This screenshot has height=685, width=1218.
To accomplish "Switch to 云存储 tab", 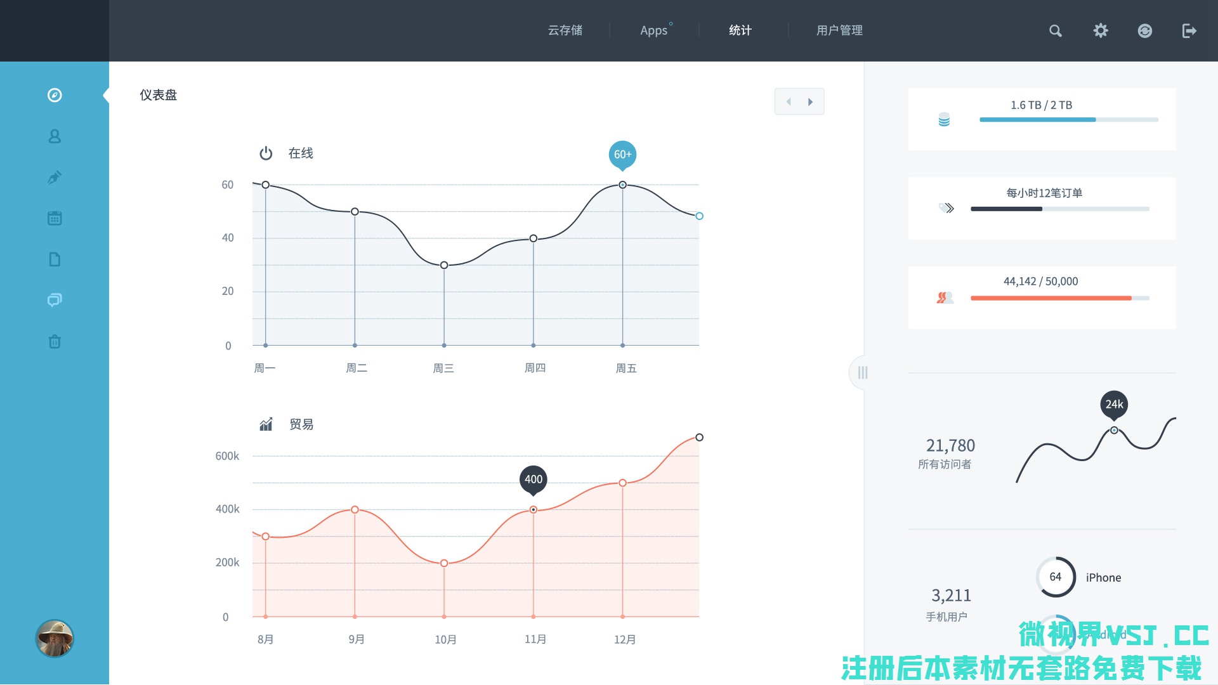I will click(565, 30).
